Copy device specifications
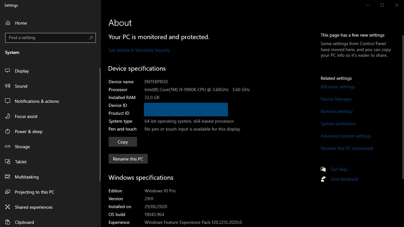 pos(123,142)
